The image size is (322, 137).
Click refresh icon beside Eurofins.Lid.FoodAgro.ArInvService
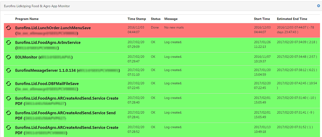click(9, 42)
